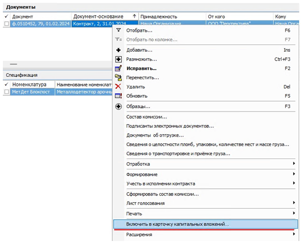Tick the checkbox for МетДет Блокпост row
The image size is (302, 250).
coord(7,92)
